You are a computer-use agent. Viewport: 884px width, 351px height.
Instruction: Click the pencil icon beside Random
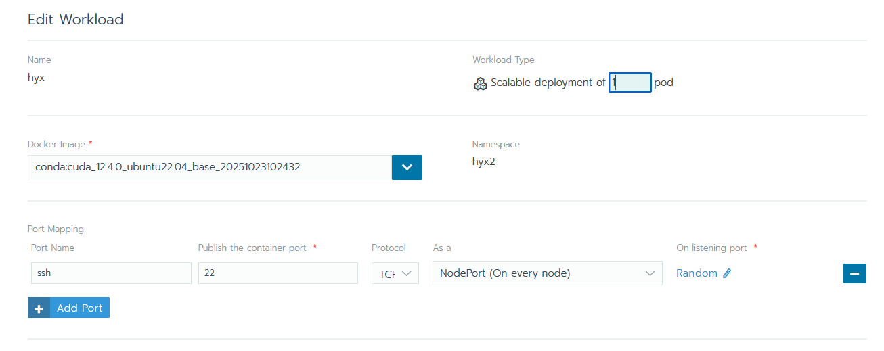click(x=727, y=273)
